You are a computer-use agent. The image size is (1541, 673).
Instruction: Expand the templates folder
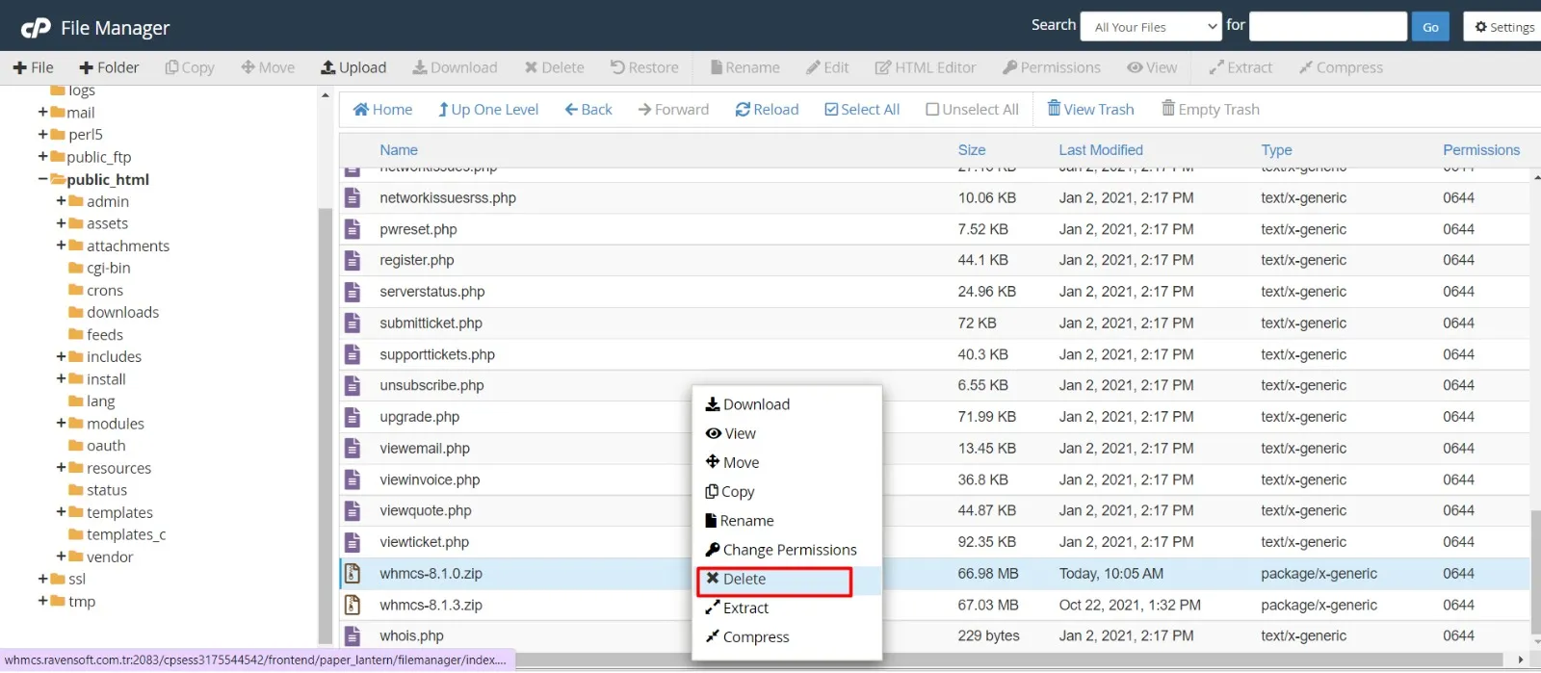point(62,512)
